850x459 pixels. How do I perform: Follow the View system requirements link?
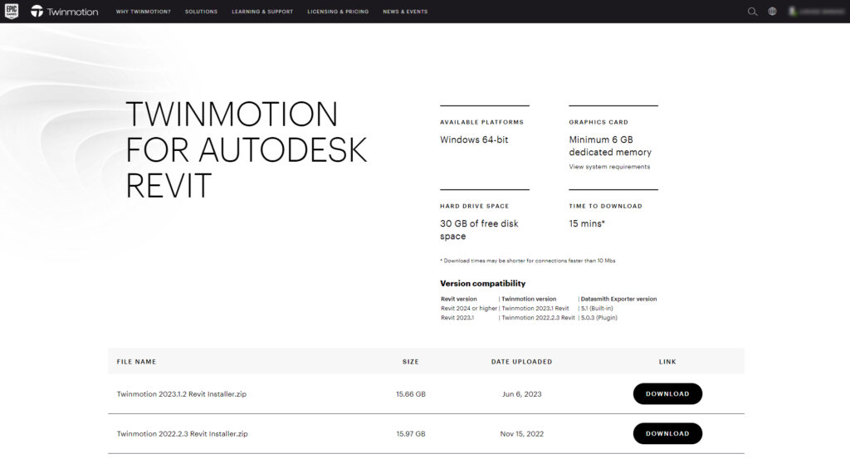[609, 167]
